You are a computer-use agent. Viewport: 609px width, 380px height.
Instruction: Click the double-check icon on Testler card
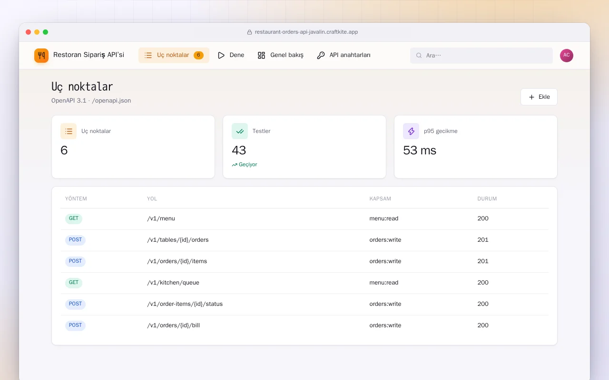tap(240, 131)
